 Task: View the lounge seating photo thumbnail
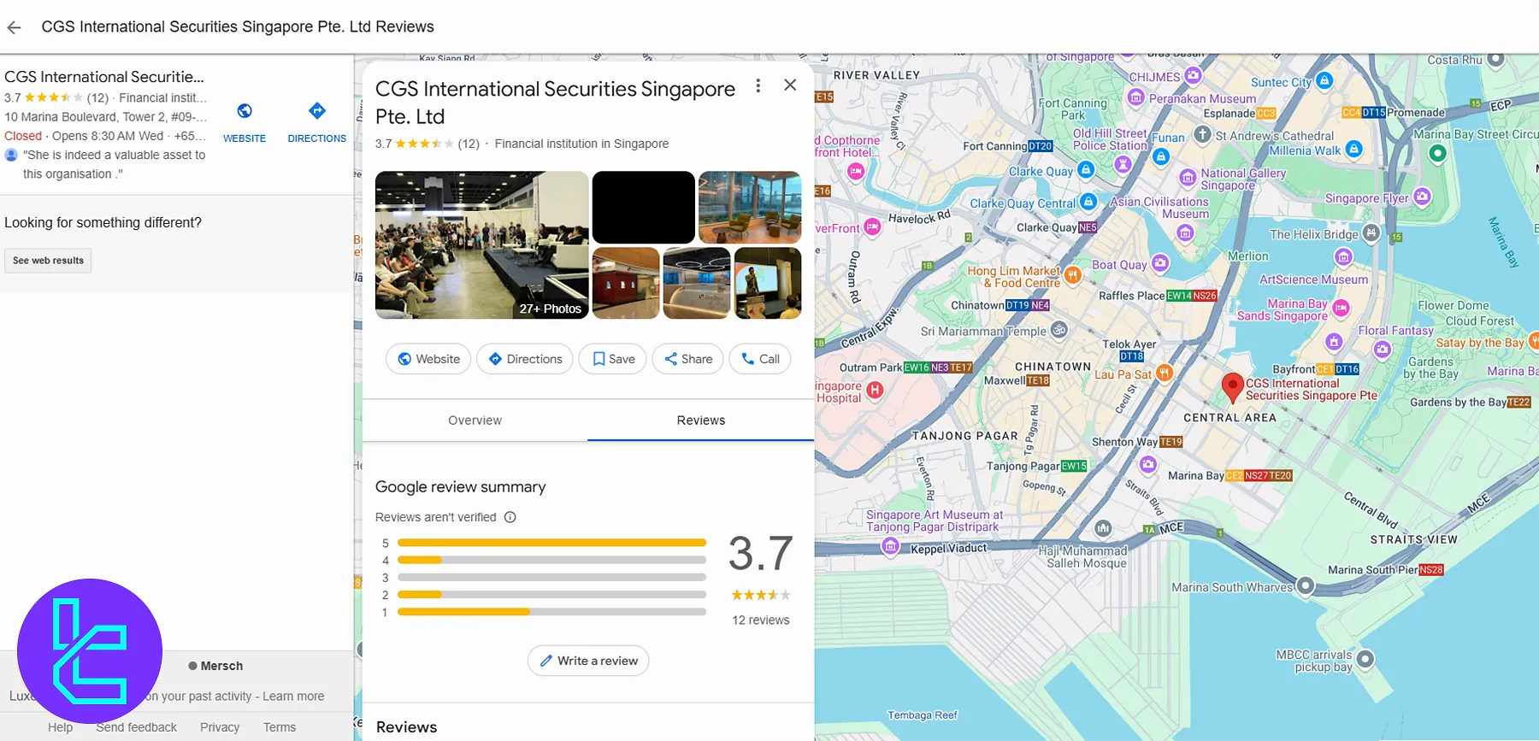[x=750, y=208]
